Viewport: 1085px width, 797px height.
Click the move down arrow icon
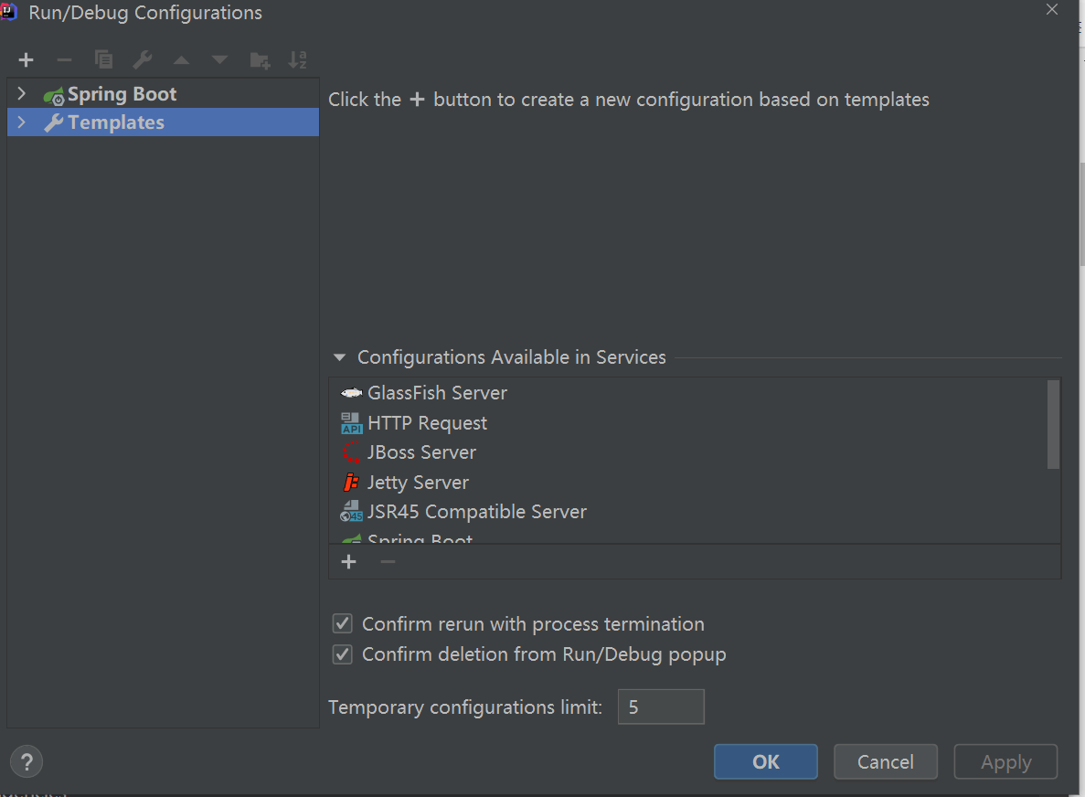tap(219, 60)
